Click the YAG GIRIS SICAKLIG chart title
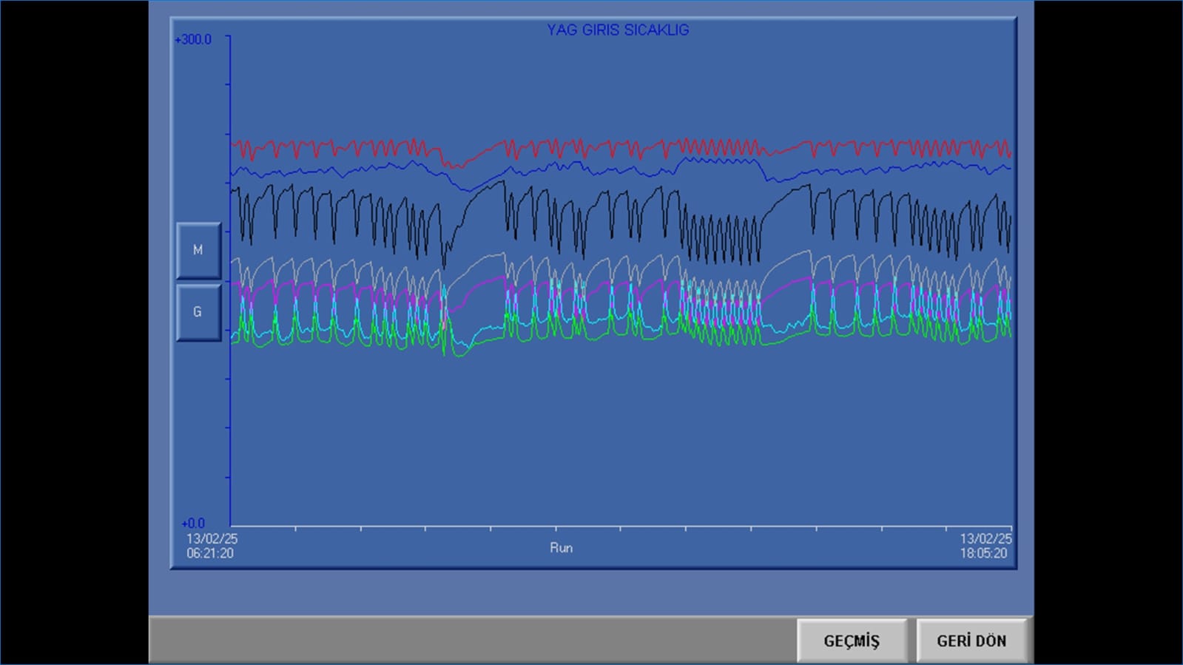The width and height of the screenshot is (1183, 665). [x=618, y=30]
